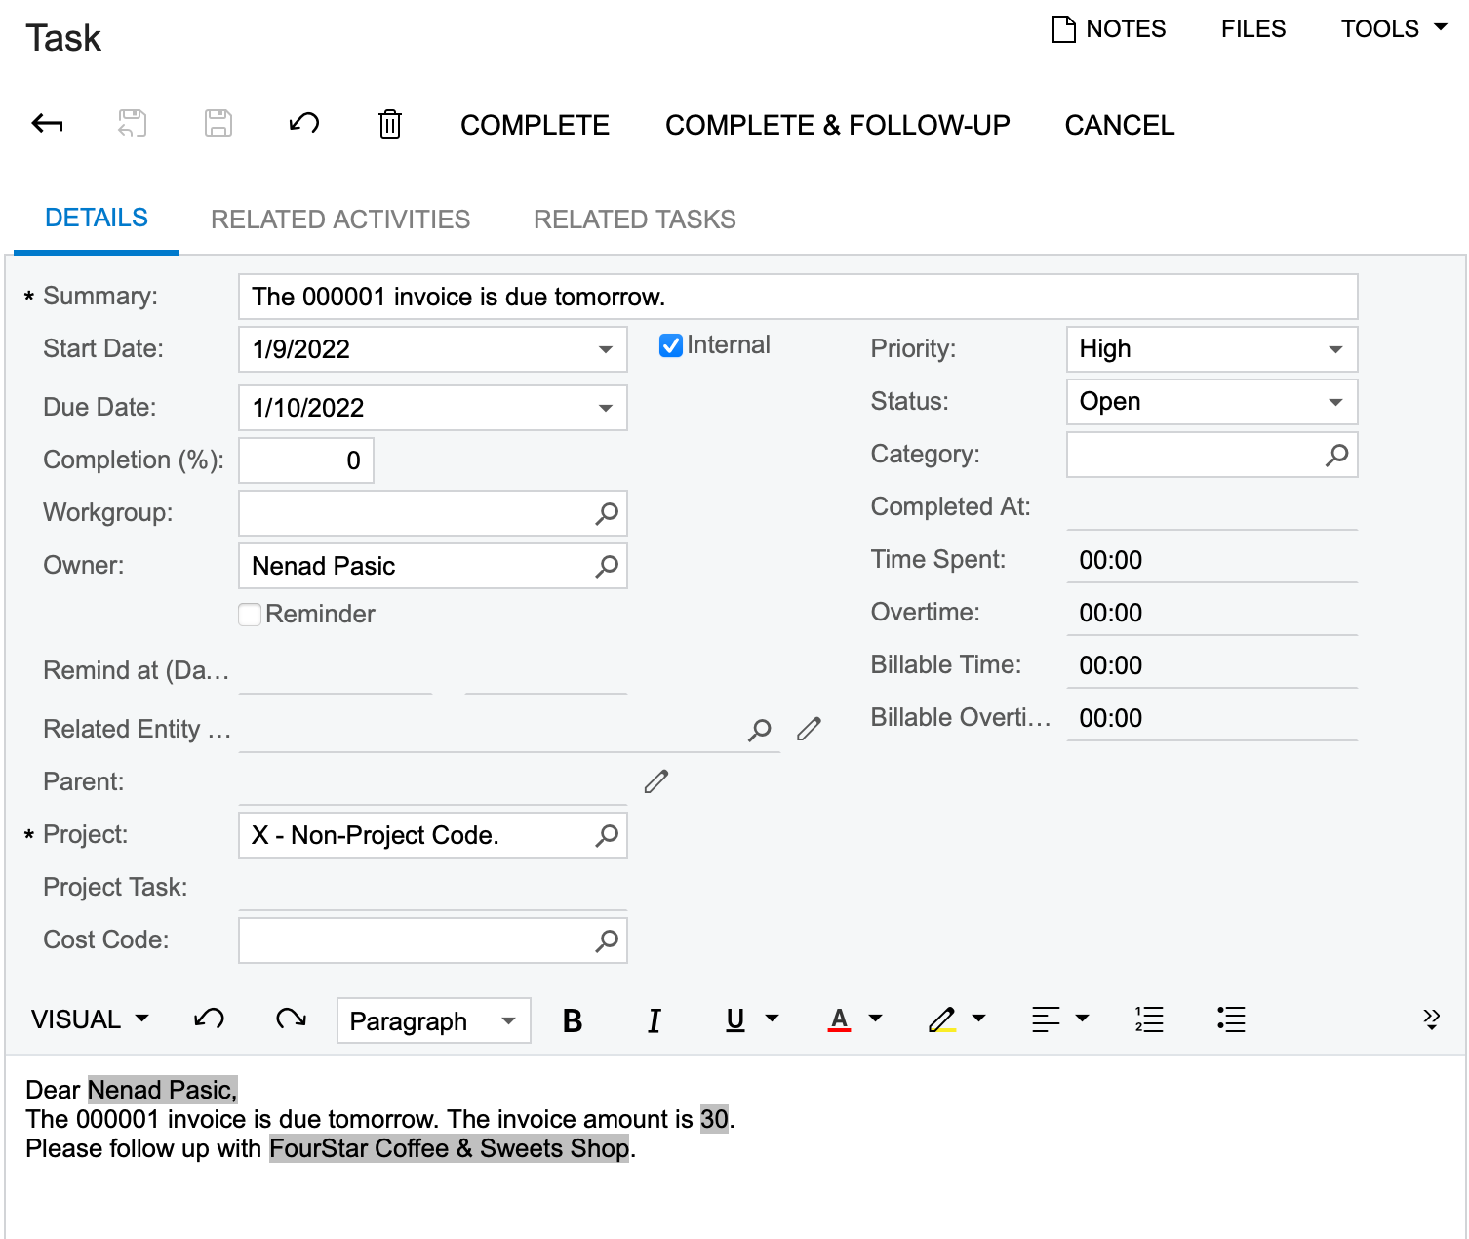Viewport: 1469px width, 1239px height.
Task: Switch to Related Activities tab
Action: (x=340, y=220)
